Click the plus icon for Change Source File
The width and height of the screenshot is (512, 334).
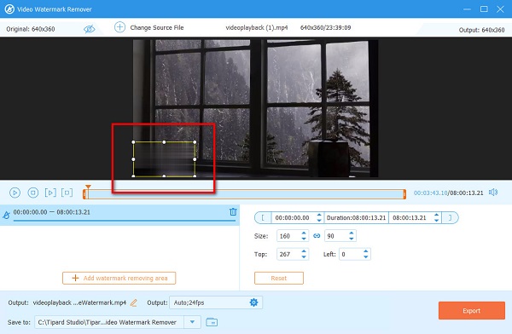119,27
